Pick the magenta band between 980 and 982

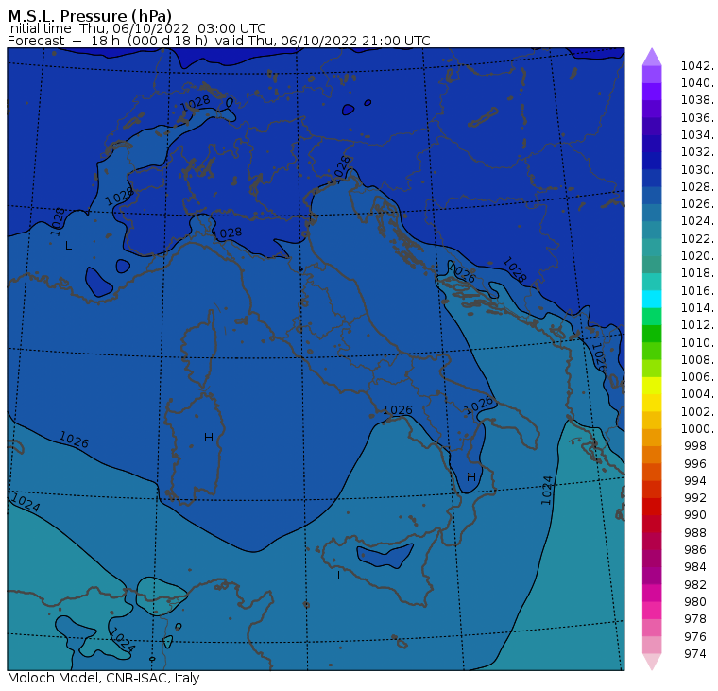652,593
